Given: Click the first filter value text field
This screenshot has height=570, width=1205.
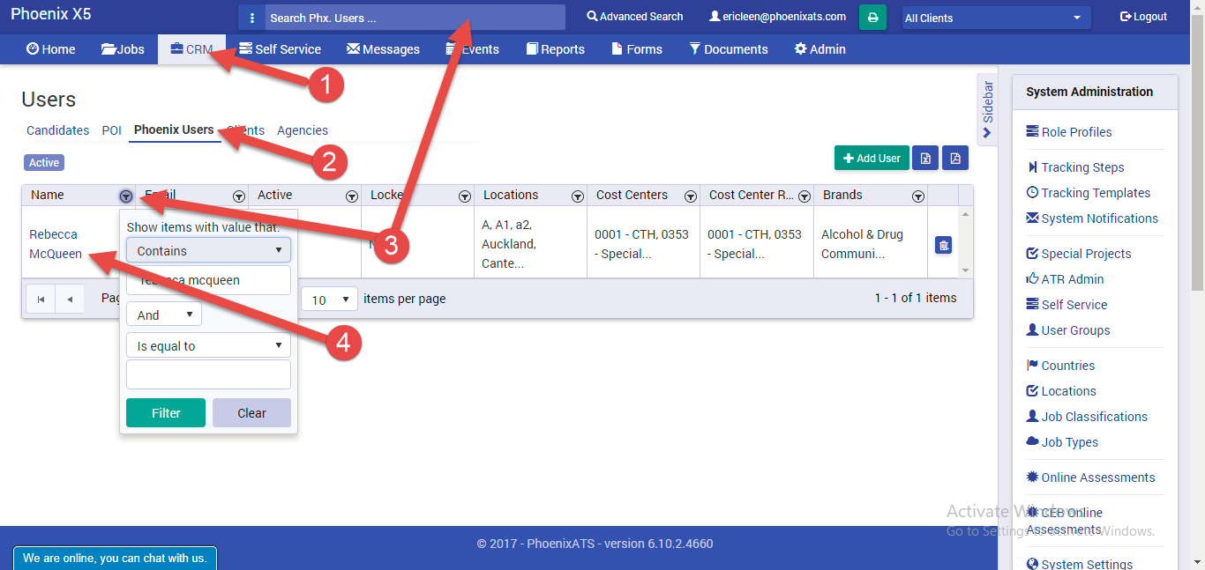Looking at the screenshot, I should [x=208, y=280].
